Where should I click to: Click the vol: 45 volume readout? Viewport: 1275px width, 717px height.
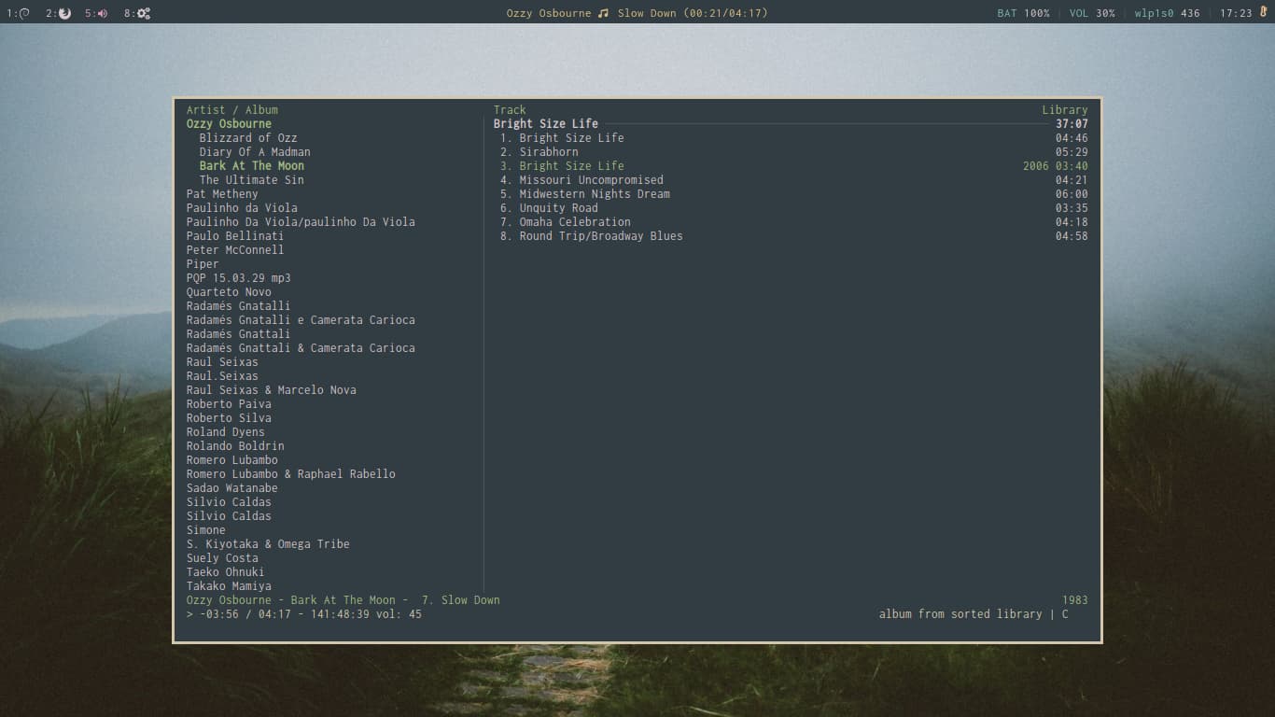[x=399, y=613]
